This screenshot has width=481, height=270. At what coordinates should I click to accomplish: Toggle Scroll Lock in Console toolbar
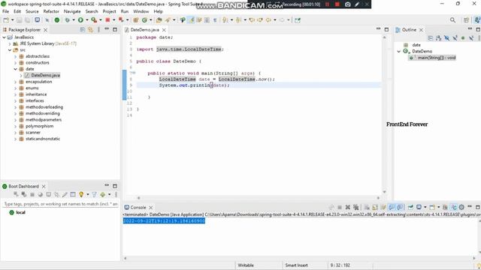(x=375, y=207)
